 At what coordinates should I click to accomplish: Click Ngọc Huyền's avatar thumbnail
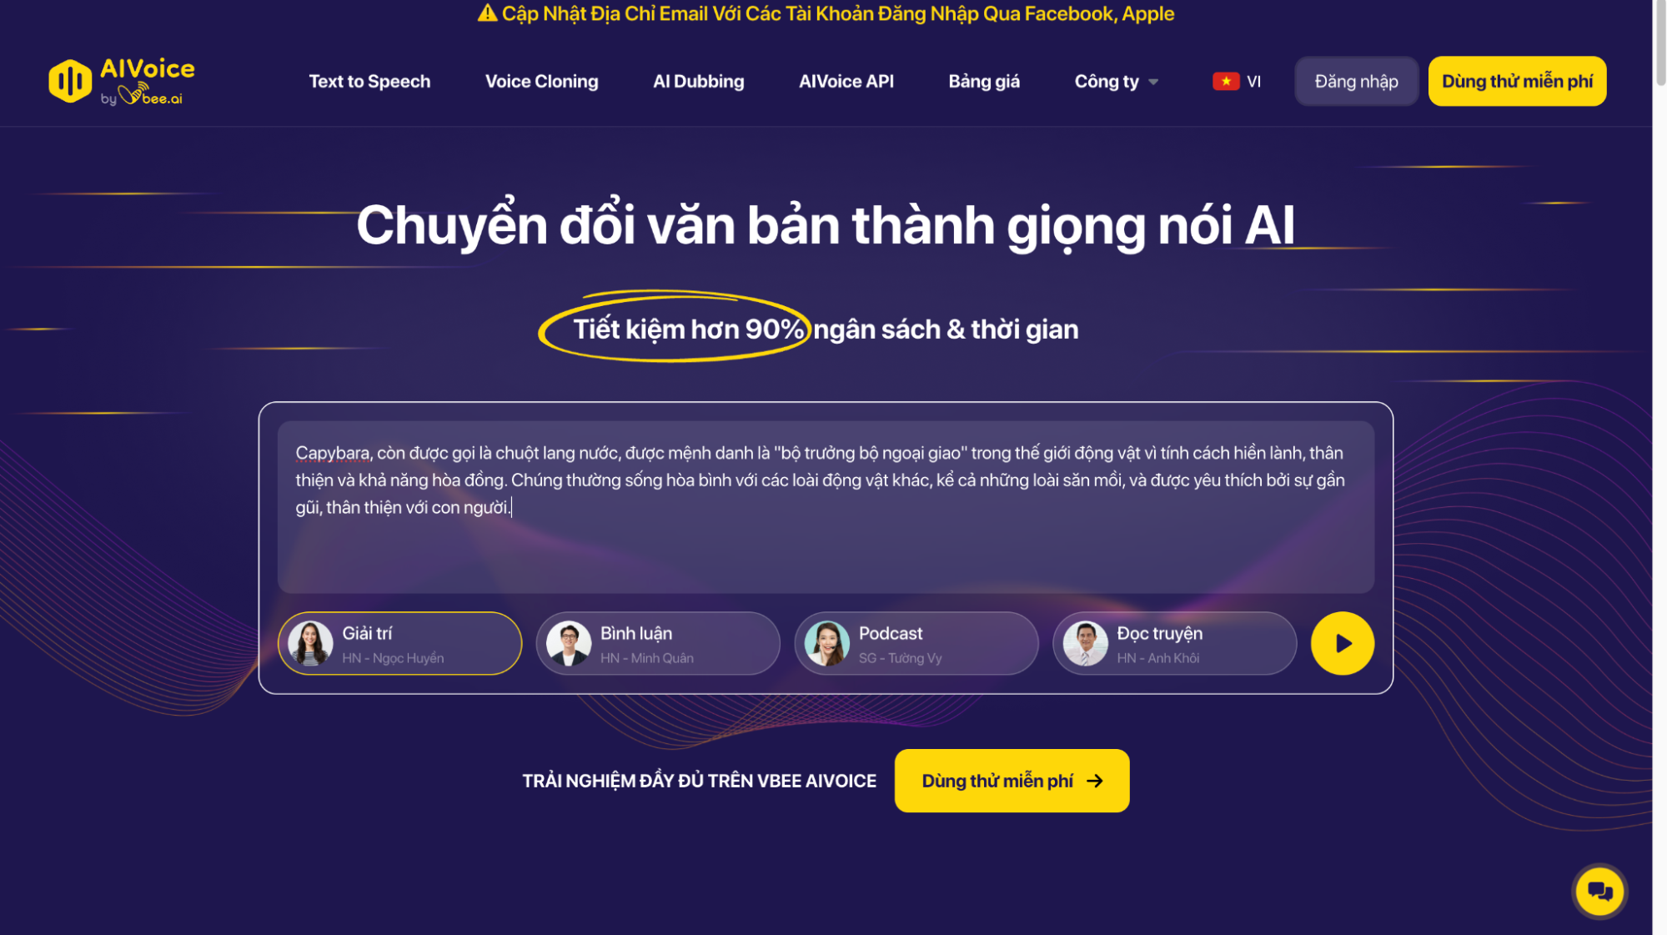click(310, 643)
